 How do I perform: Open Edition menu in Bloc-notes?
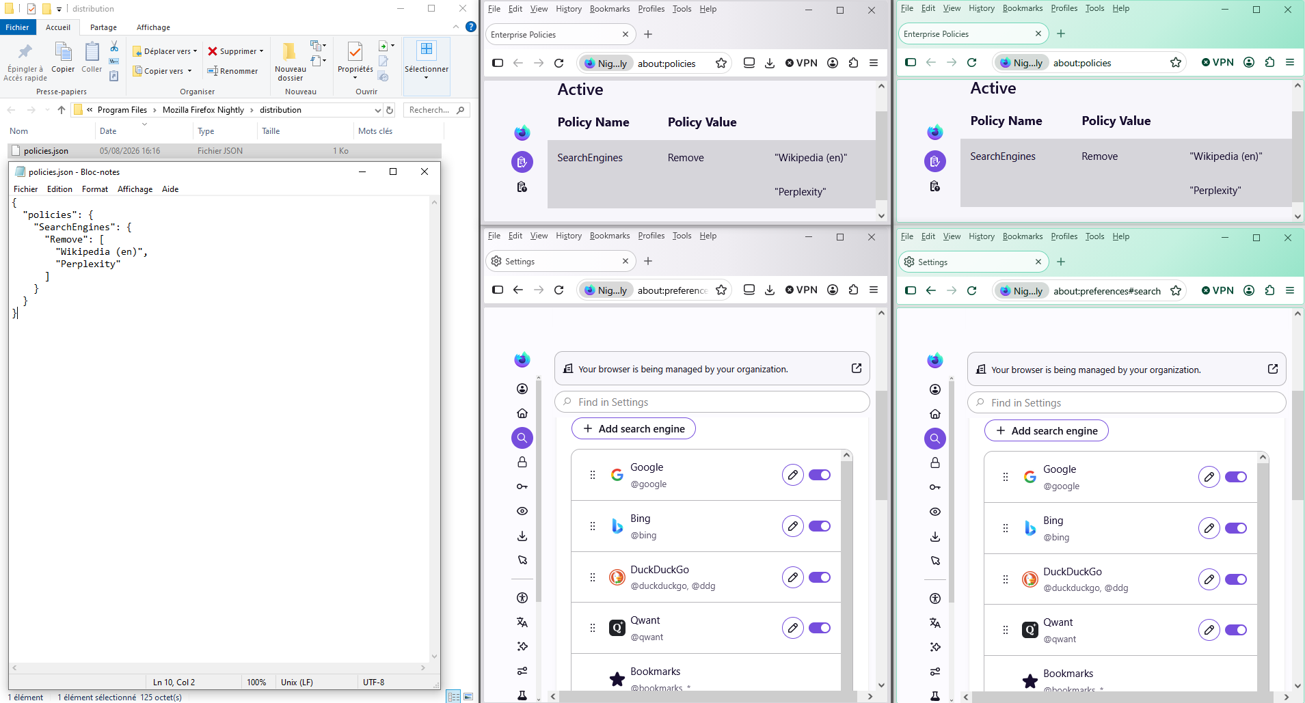coord(59,189)
